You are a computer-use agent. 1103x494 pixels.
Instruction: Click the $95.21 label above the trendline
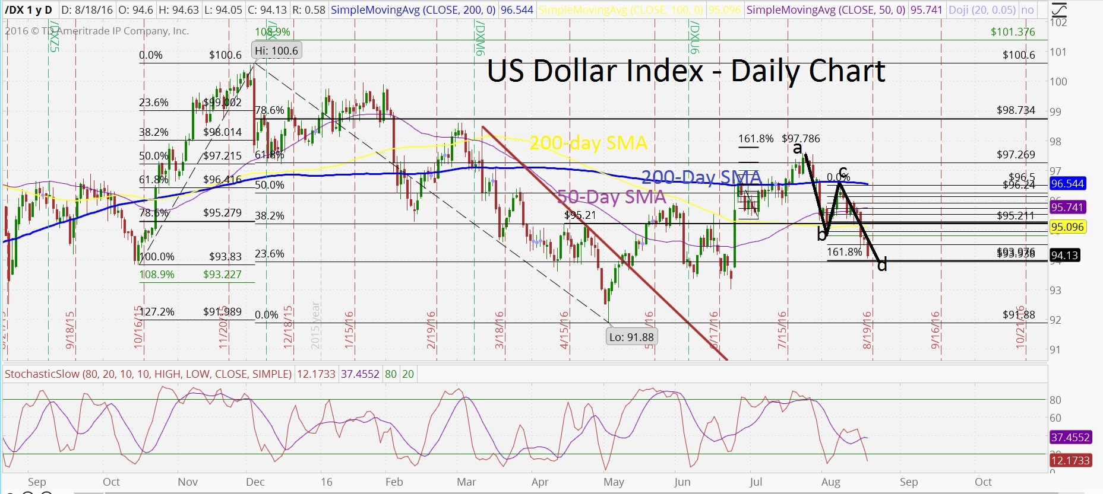pos(580,215)
